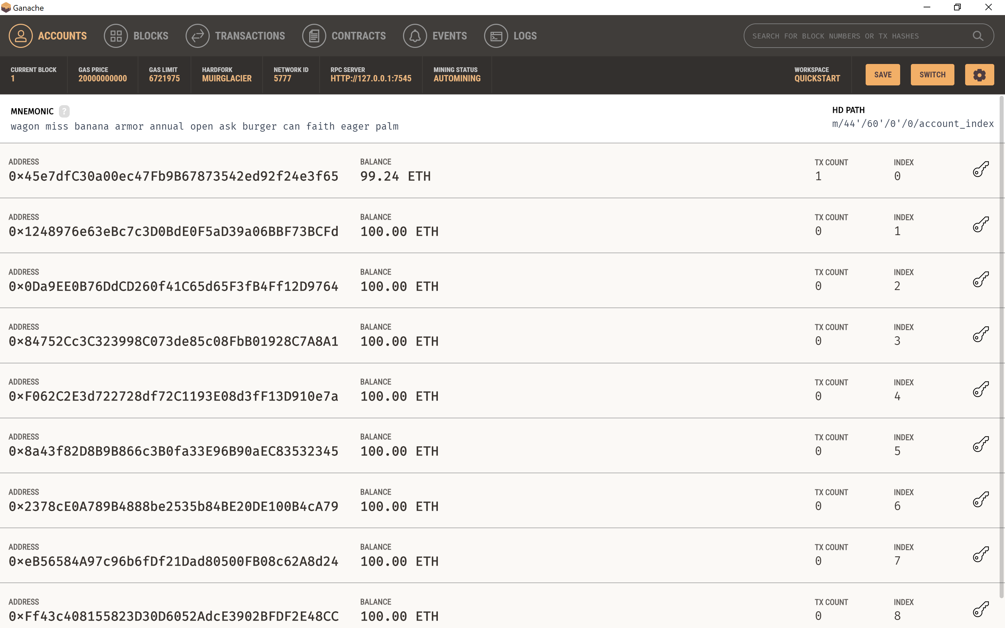Open the Logs tab

[511, 36]
